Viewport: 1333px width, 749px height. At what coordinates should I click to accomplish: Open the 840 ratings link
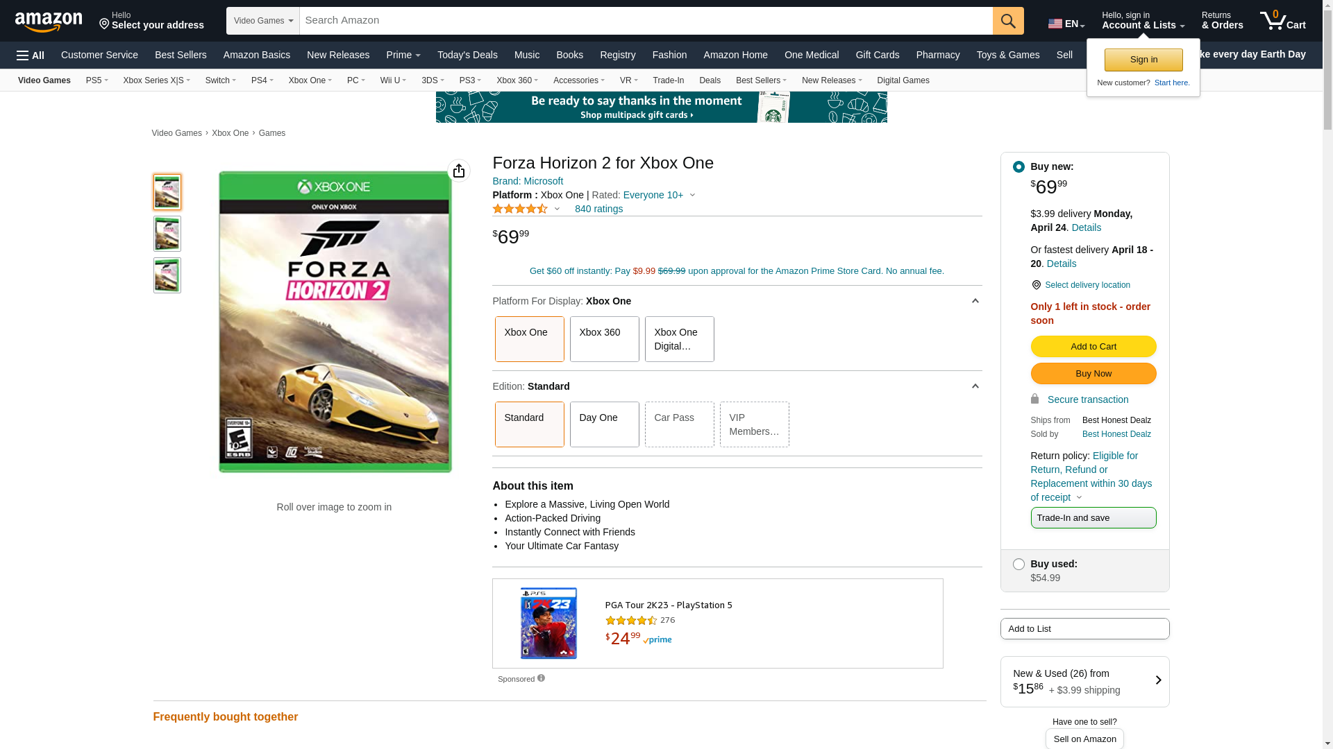(598, 209)
